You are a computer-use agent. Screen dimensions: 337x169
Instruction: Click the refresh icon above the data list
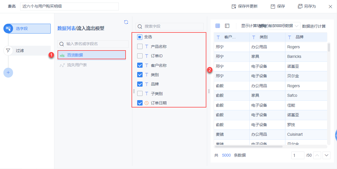click(126, 22)
